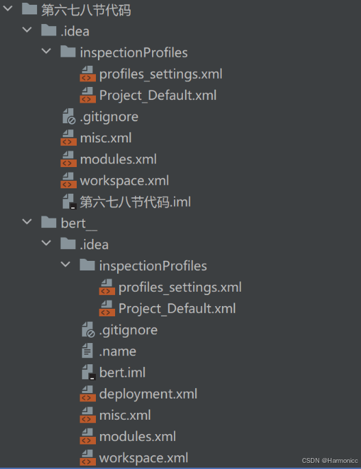Collapse inspectionProfiles chevron inside bert__/.idea
Image resolution: width=361 pixels, height=469 pixels.
point(66,264)
